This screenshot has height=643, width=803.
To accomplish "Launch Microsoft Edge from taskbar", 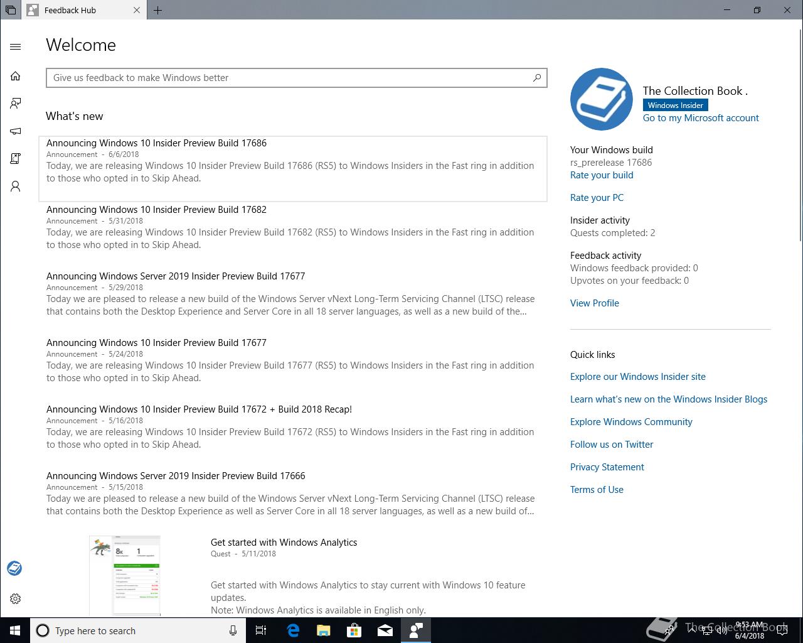I will (x=293, y=630).
